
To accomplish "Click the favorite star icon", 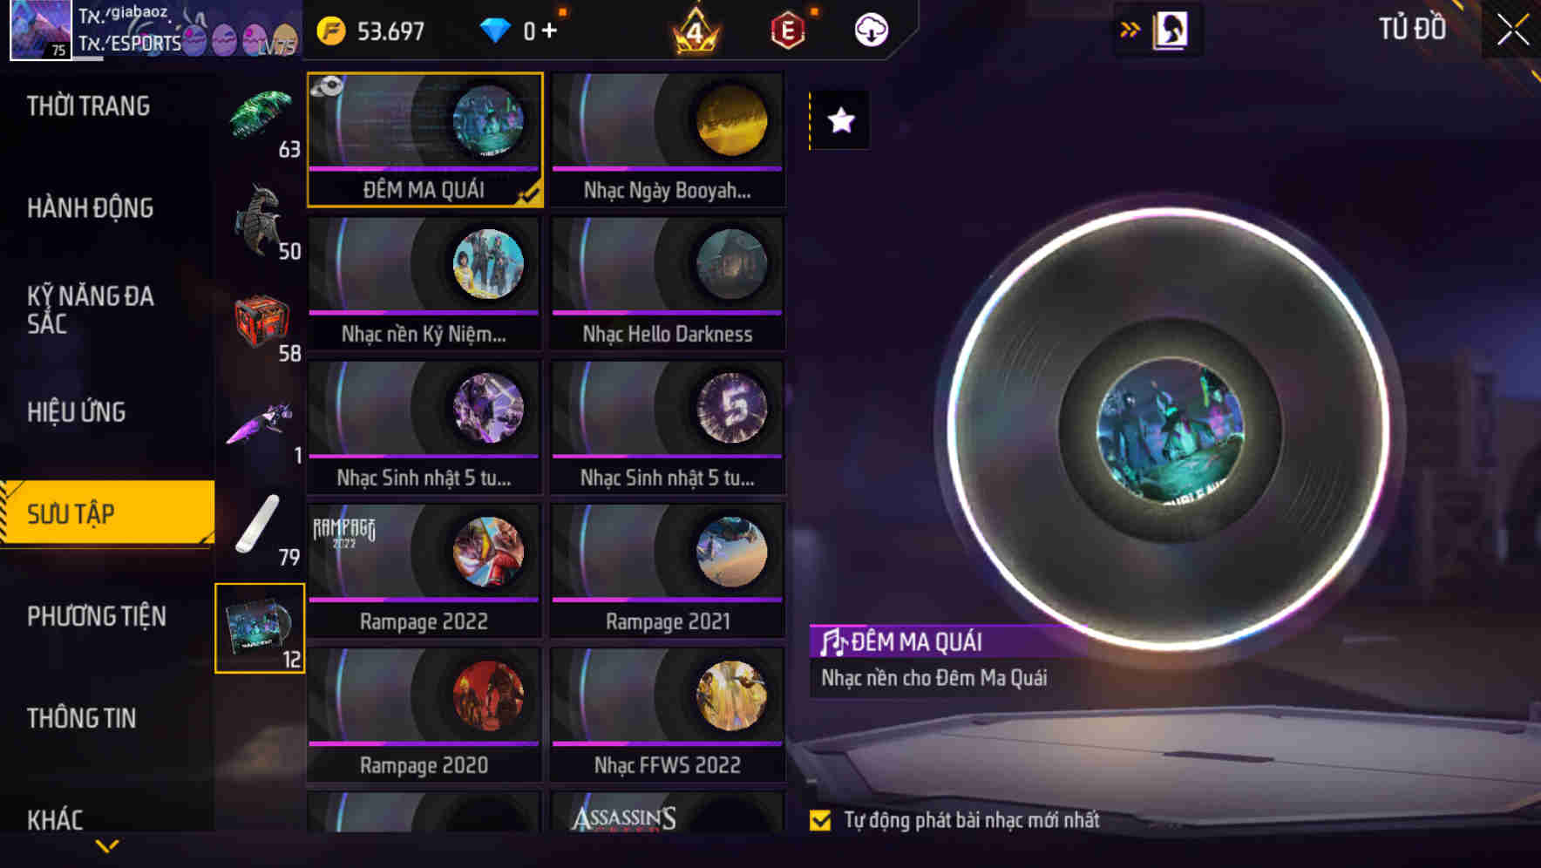I will tap(840, 120).
